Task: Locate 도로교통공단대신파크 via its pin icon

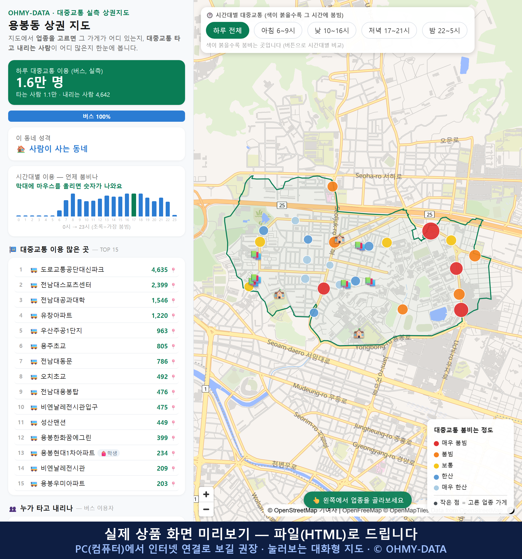Action: (173, 270)
